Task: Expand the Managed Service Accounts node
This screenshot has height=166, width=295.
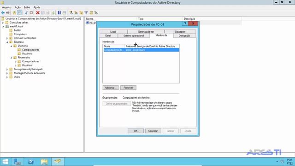Action: 7,73
